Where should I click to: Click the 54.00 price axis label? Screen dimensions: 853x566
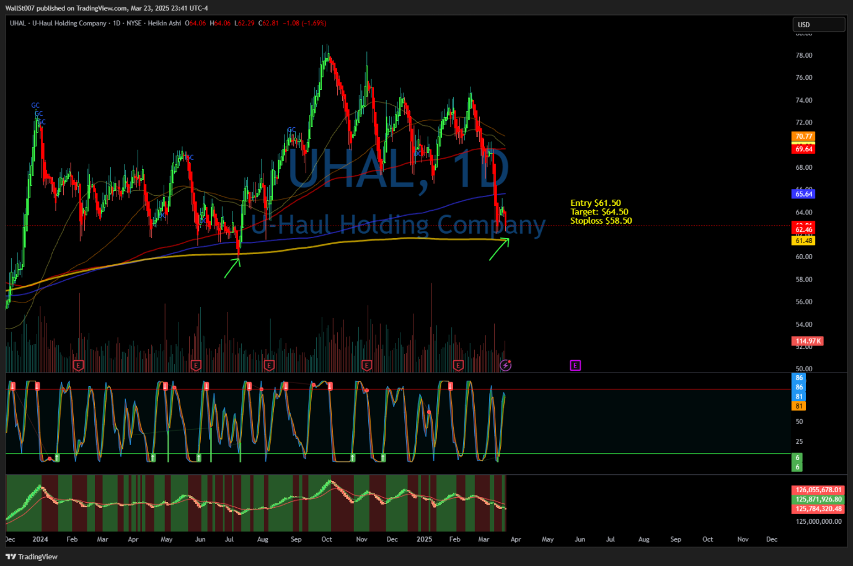[804, 324]
